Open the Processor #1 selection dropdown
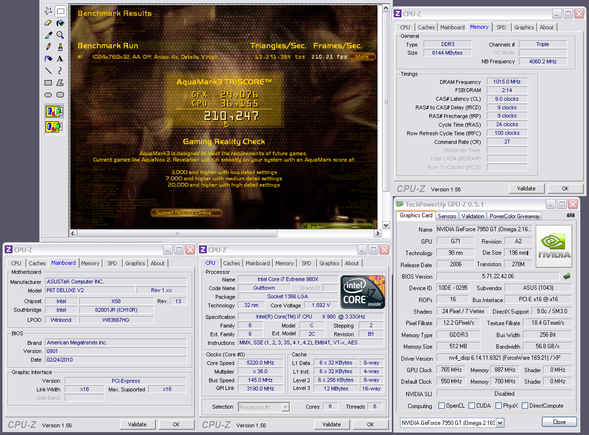This screenshot has height=435, width=589. [x=285, y=407]
